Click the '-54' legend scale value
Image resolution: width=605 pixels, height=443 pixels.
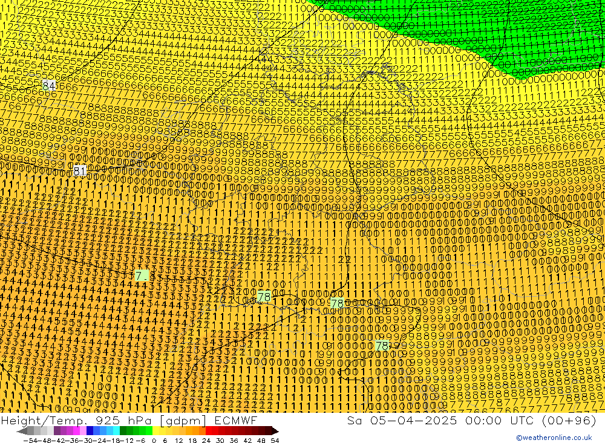tap(30, 441)
